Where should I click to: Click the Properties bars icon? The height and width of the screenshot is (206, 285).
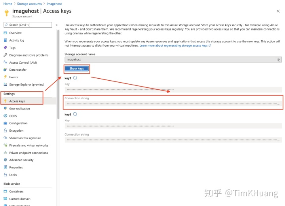(6, 167)
